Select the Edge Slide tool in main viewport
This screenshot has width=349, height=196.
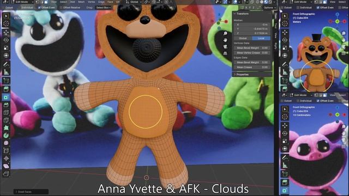[x=6, y=151]
